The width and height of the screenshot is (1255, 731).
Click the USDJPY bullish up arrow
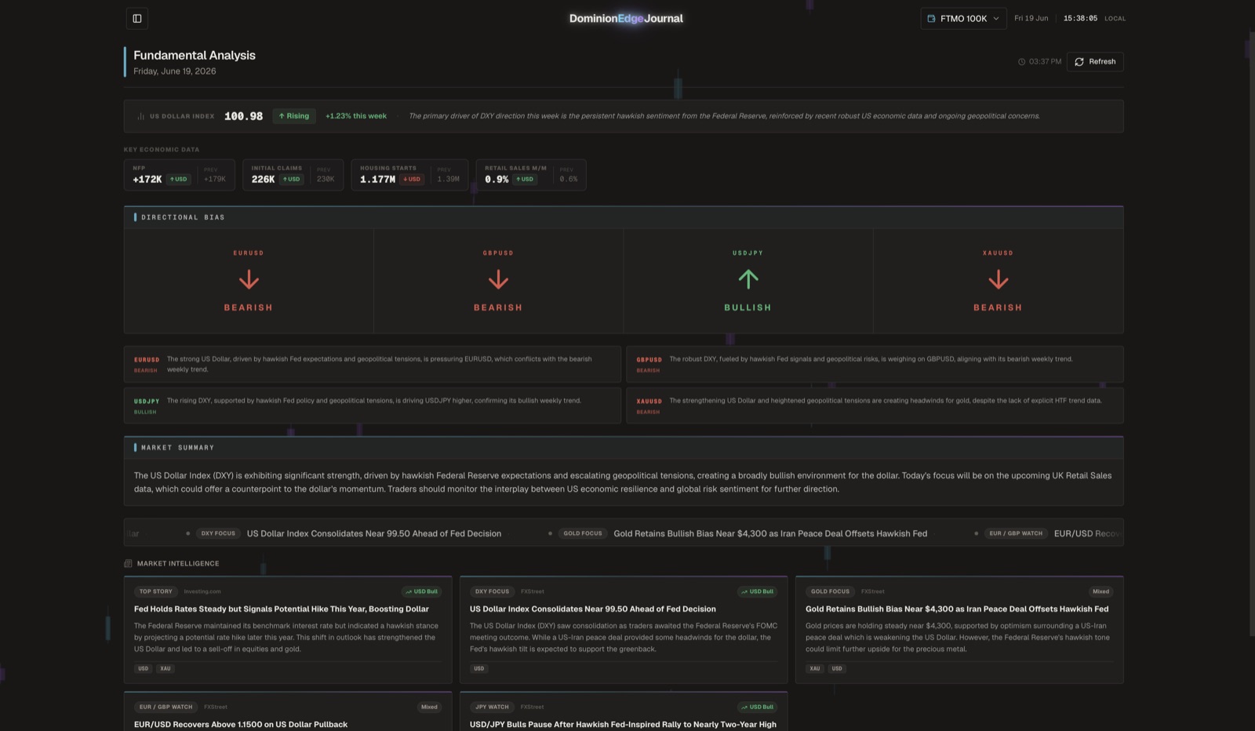(748, 279)
